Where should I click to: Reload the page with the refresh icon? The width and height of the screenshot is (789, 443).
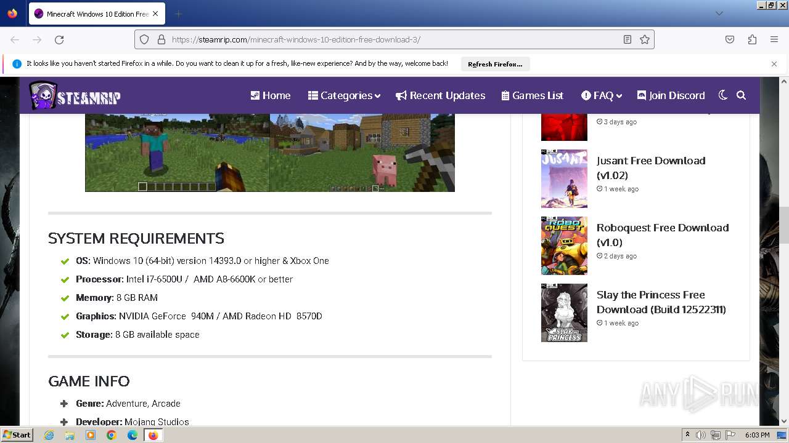point(59,39)
